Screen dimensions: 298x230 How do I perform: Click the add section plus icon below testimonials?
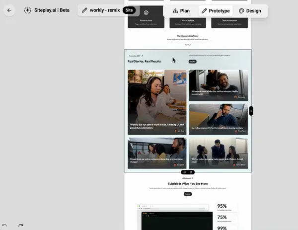coord(185,172)
